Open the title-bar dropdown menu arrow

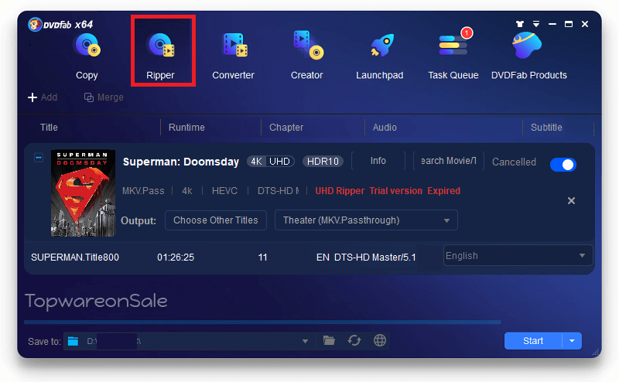pos(536,24)
